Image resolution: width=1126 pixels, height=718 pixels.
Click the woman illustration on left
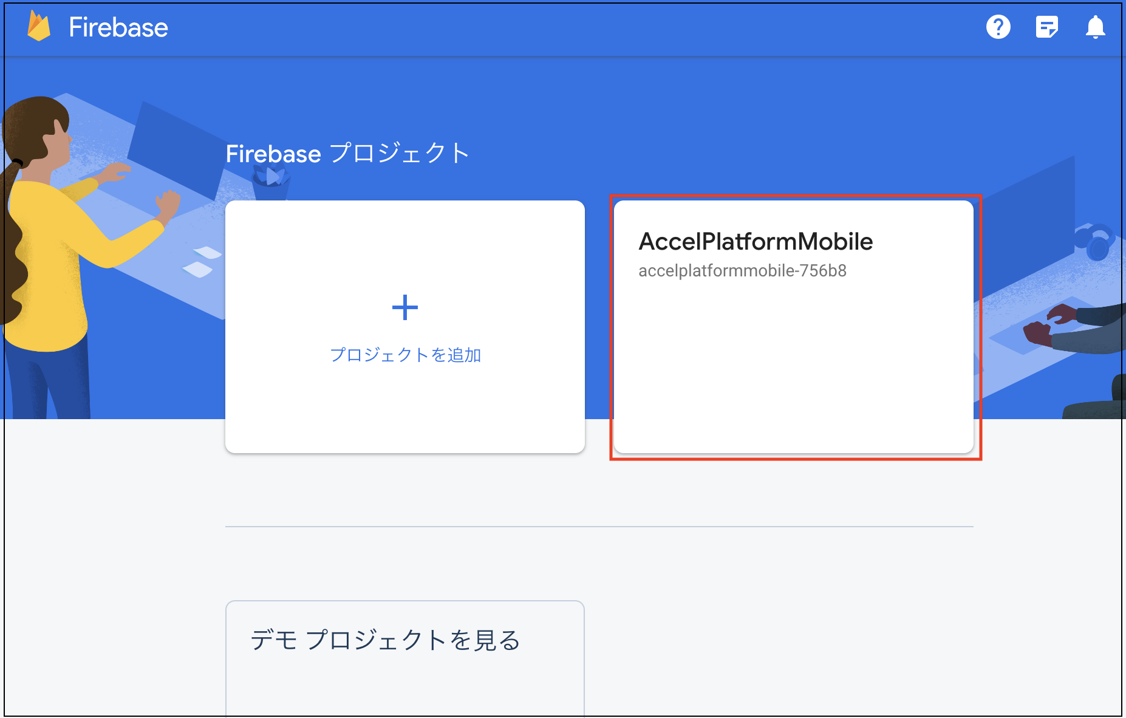[x=55, y=255]
